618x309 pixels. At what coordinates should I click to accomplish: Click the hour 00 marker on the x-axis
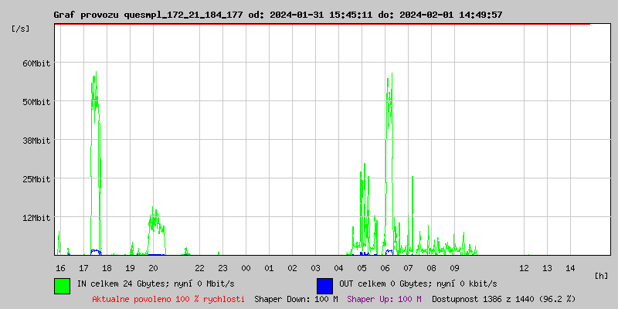pyautogui.click(x=246, y=267)
